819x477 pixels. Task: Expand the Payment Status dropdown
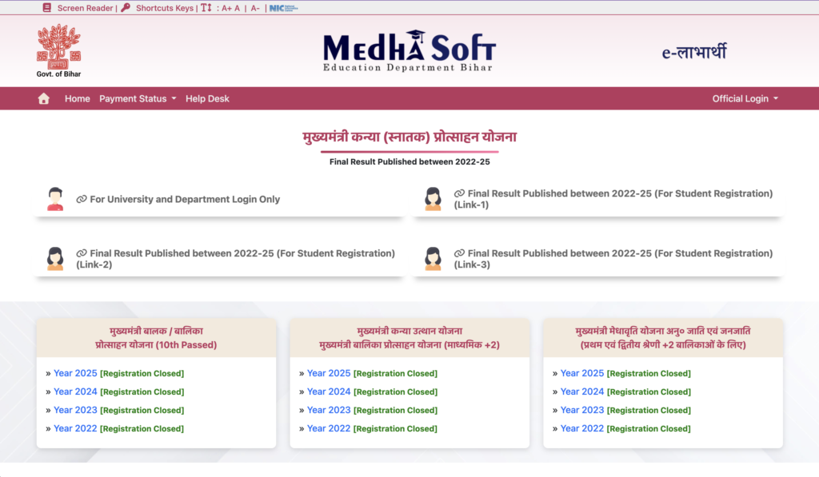point(138,98)
